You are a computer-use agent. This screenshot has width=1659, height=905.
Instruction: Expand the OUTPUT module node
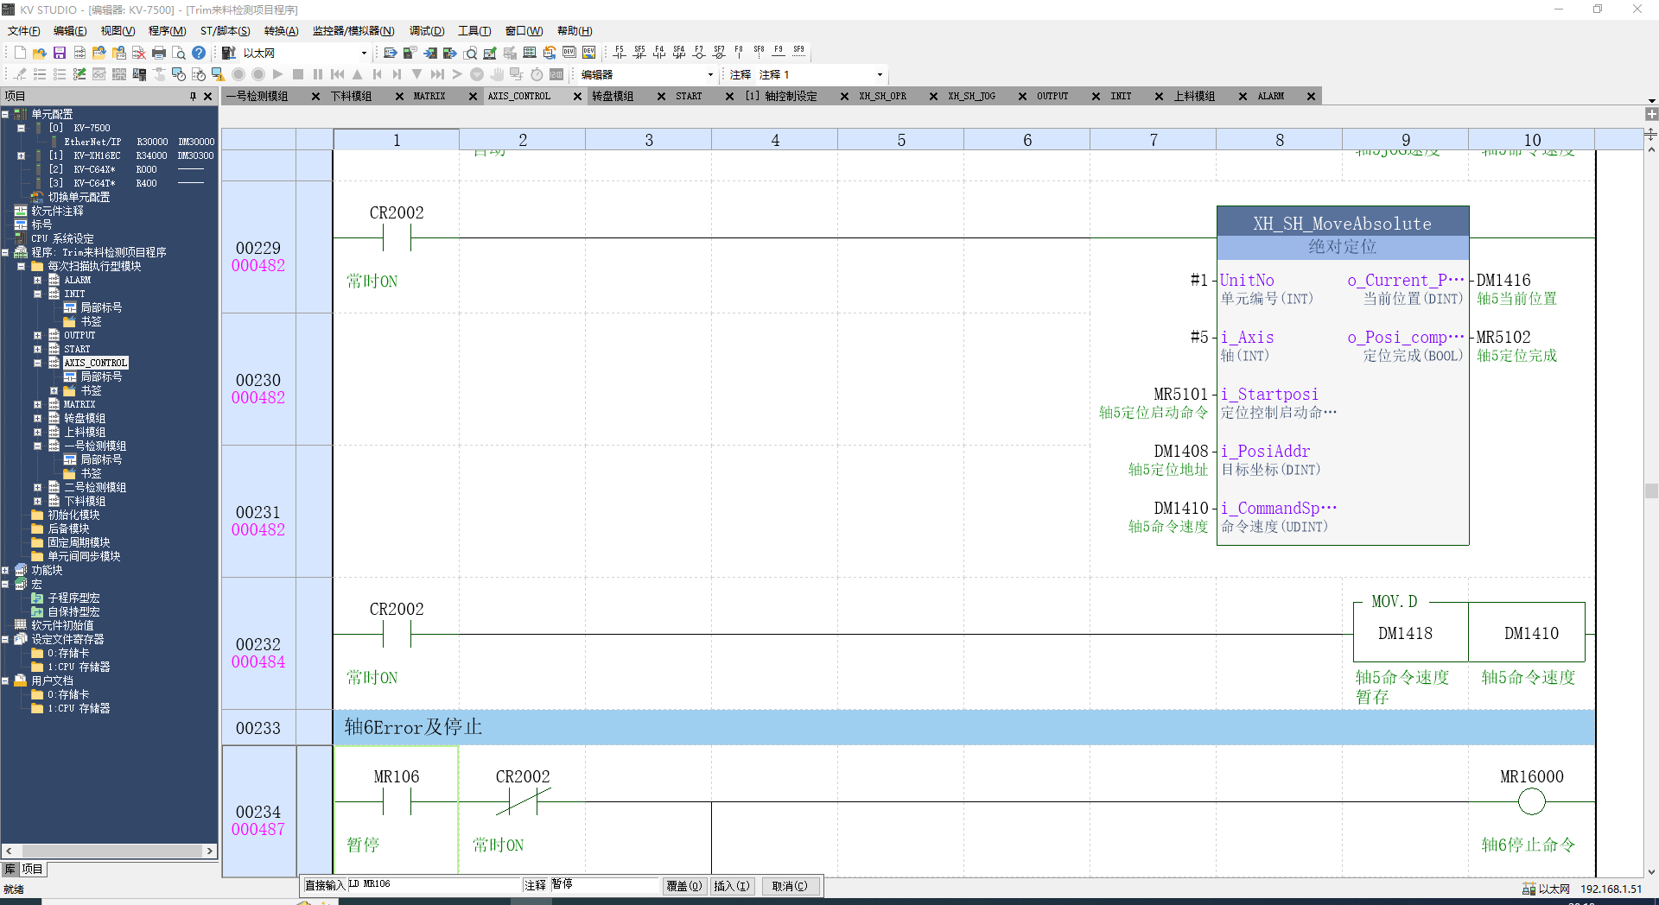[x=38, y=335]
